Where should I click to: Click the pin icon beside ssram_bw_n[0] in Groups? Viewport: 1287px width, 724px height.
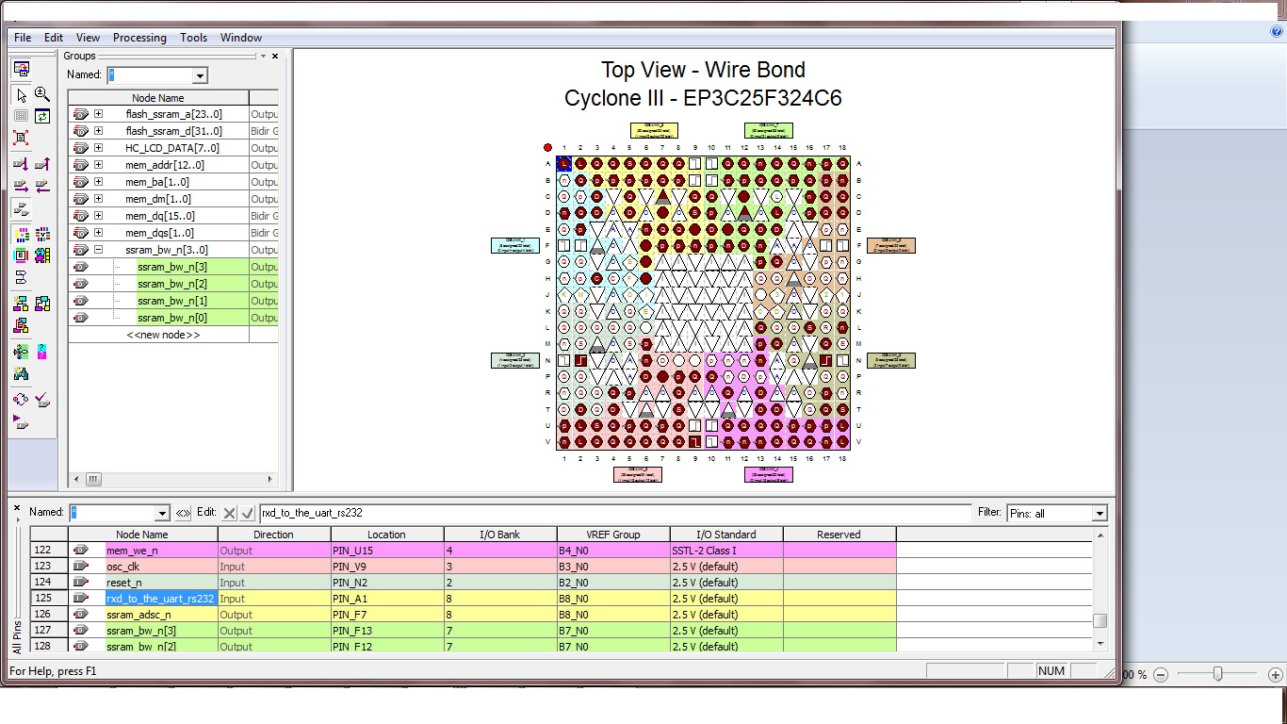click(x=80, y=318)
